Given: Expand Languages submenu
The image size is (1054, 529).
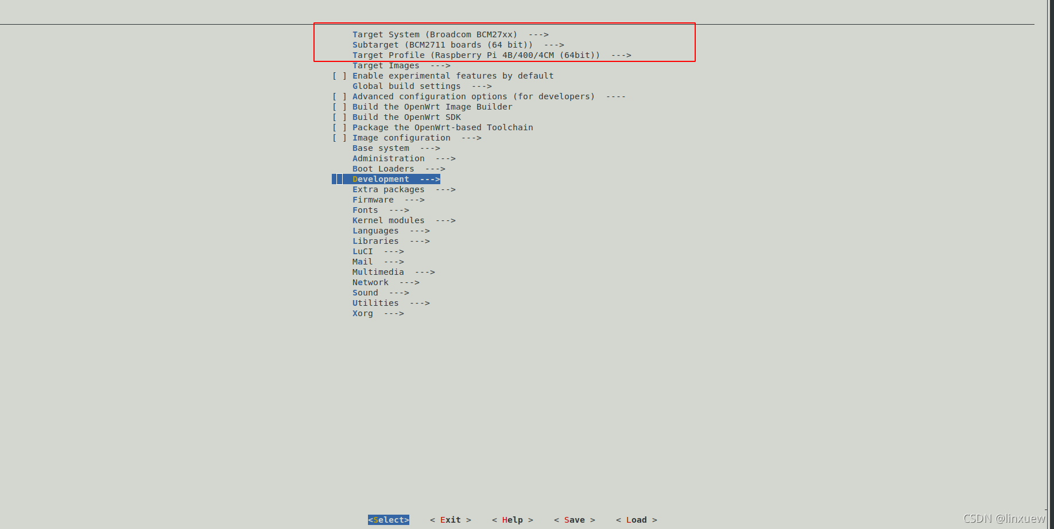Looking at the screenshot, I should click(x=391, y=231).
